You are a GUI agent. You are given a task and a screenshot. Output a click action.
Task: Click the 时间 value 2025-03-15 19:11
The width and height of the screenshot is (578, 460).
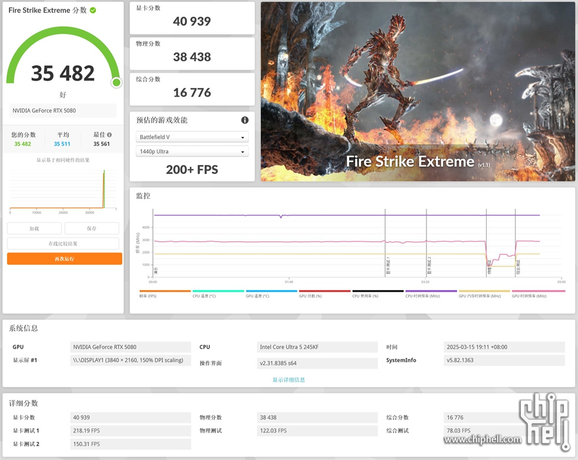click(504, 347)
